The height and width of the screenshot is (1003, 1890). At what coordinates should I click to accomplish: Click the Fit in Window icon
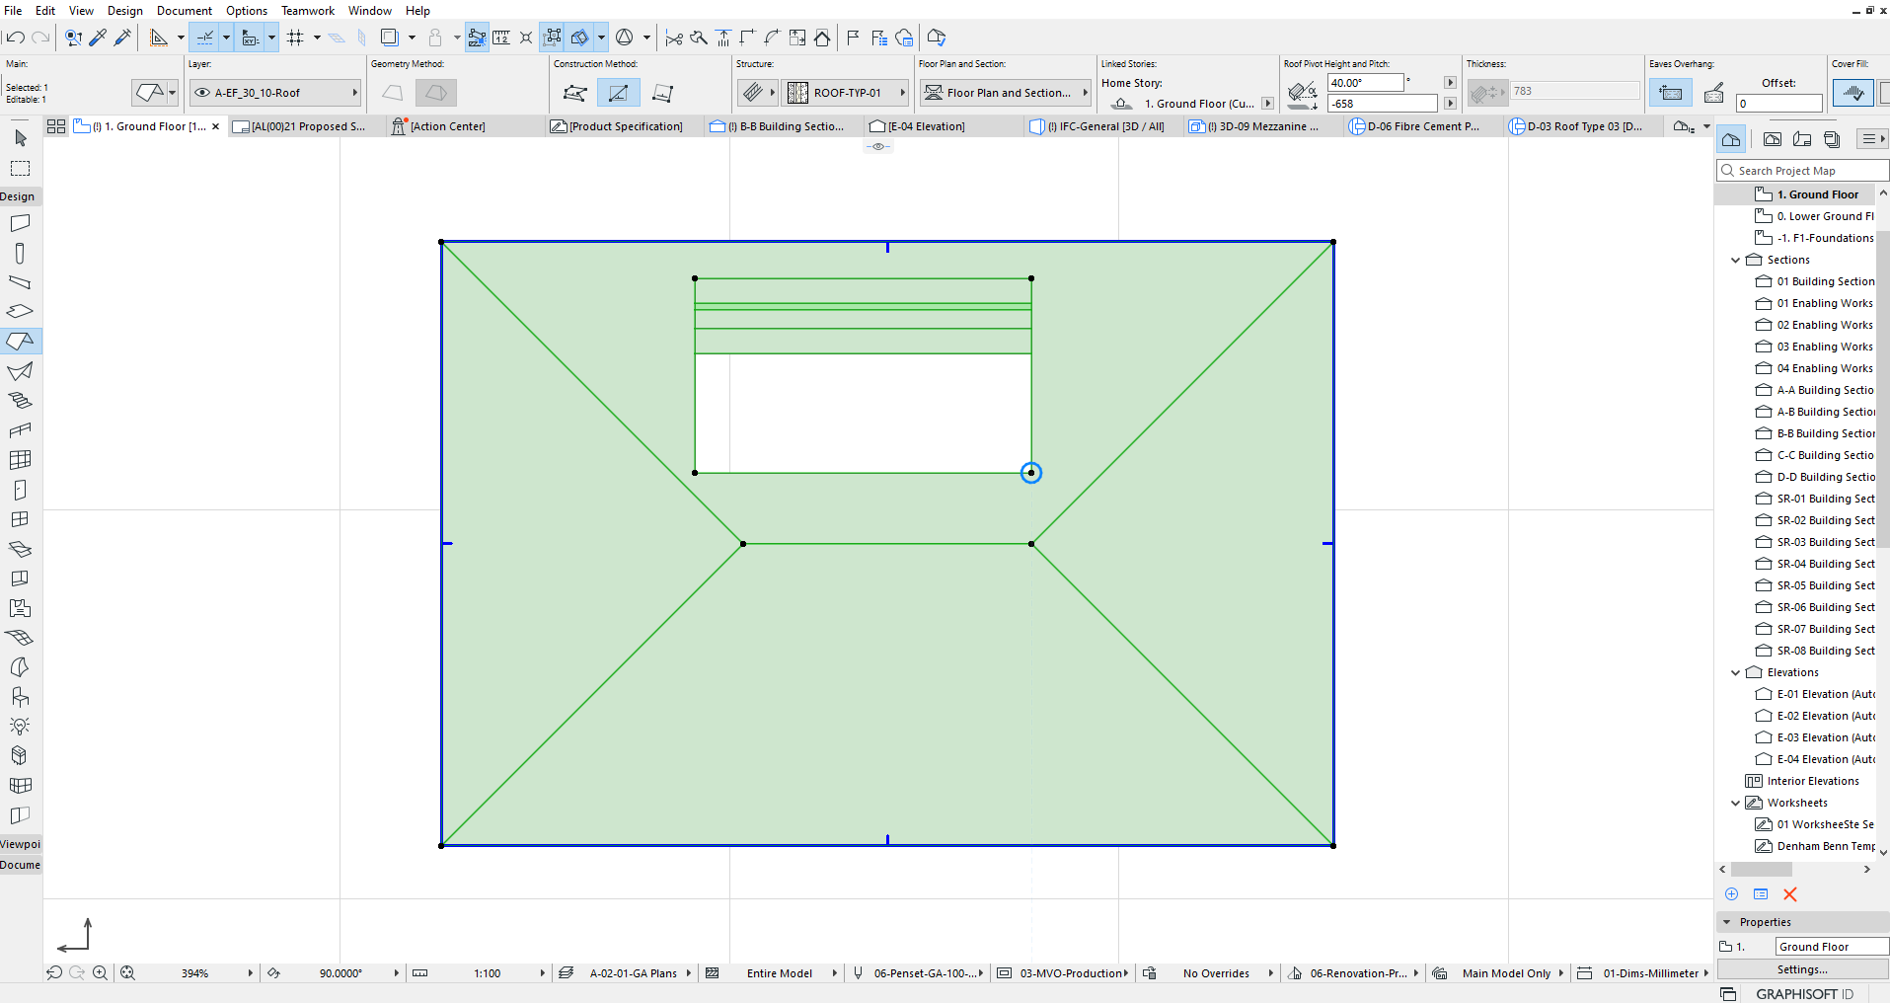tap(127, 972)
